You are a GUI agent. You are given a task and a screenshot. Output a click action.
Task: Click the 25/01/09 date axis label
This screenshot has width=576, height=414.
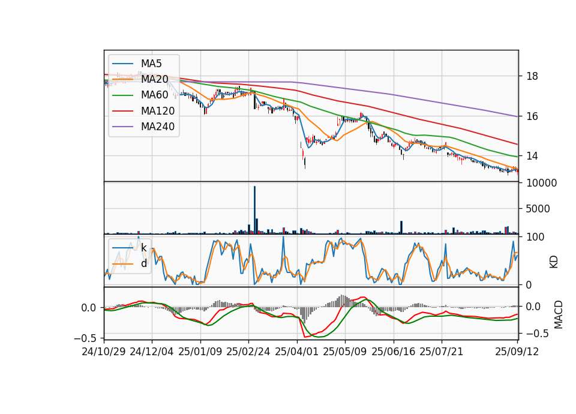200,352
